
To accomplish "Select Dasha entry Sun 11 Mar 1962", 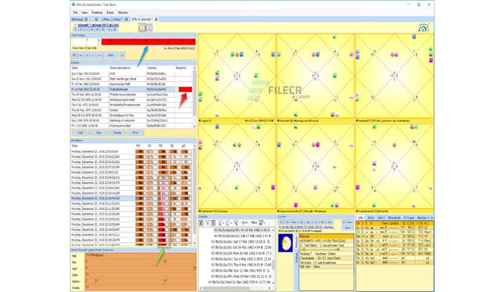I will pyautogui.click(x=241, y=270).
